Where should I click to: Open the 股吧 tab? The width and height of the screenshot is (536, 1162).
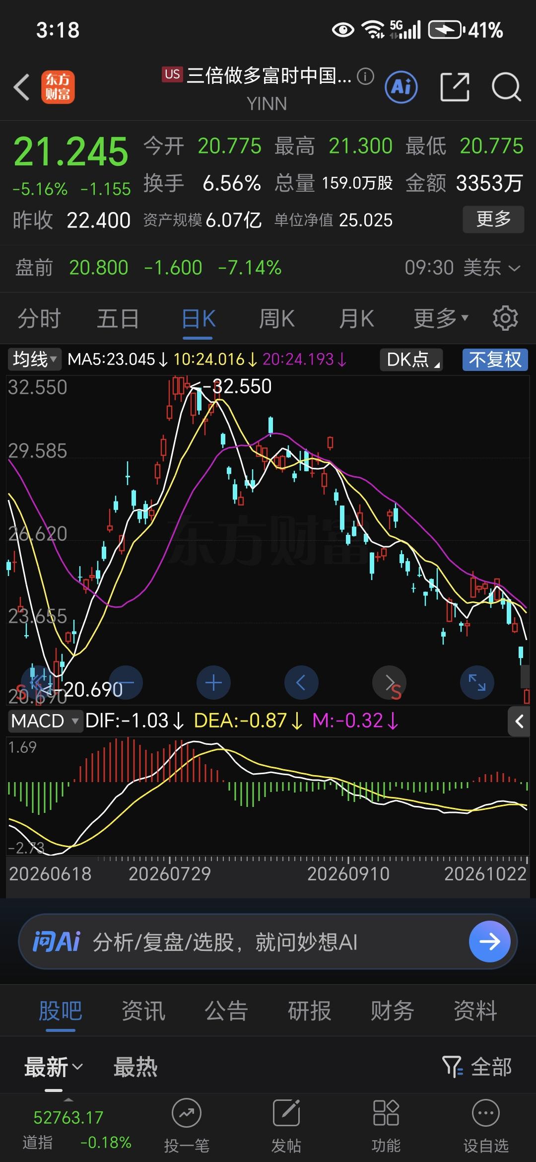pos(61,1011)
